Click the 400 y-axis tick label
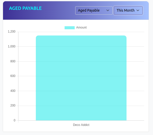Screen dimensions: 153x135 13,91
